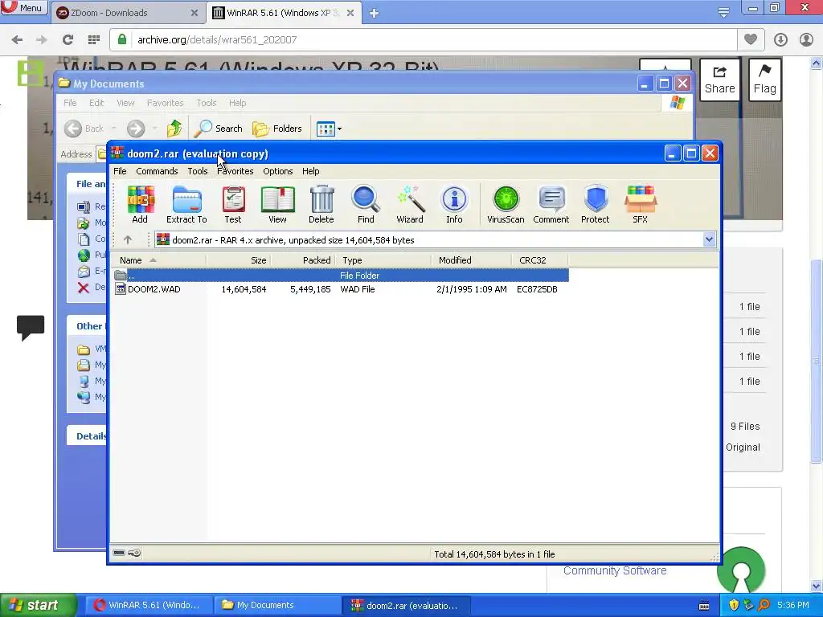
Task: Click the Find magnifier icon in WinRAR
Action: [366, 205]
